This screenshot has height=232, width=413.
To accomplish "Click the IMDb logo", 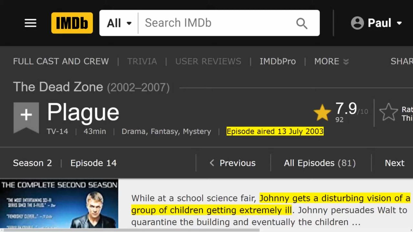I will [x=72, y=23].
